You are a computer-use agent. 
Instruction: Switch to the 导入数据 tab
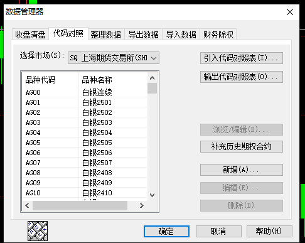[181, 35]
